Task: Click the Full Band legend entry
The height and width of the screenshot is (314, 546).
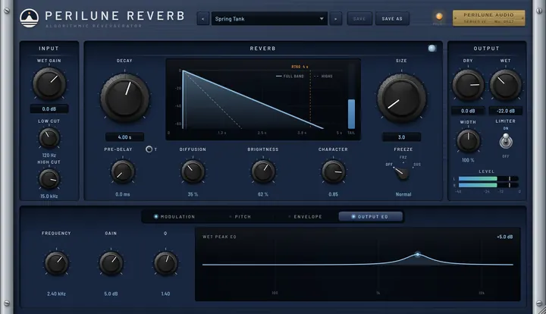Action: point(290,77)
